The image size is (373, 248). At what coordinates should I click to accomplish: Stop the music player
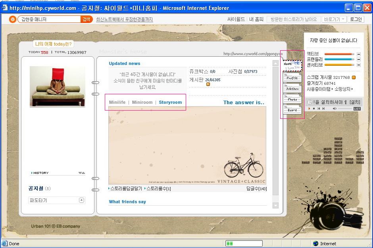314,109
